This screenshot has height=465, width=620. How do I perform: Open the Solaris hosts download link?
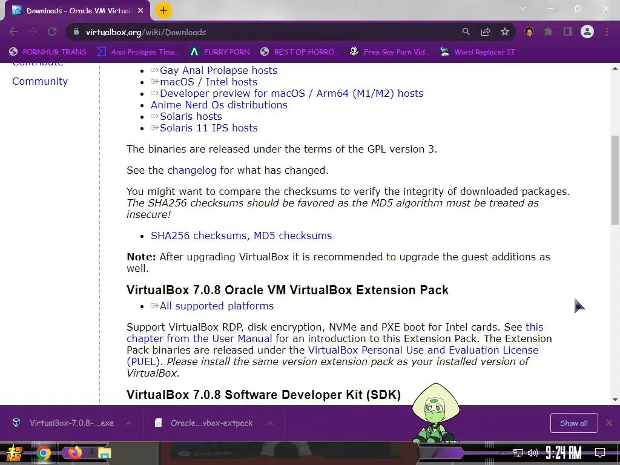click(191, 116)
